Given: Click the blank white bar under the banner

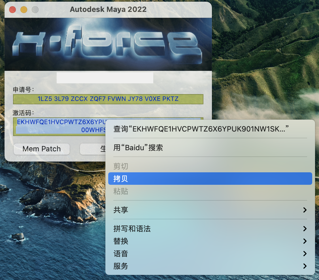Looking at the screenshot, I should 105,78.
